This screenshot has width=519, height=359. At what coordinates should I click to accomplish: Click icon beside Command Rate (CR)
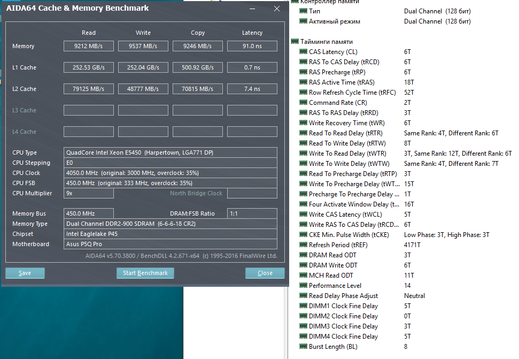pyautogui.click(x=303, y=102)
